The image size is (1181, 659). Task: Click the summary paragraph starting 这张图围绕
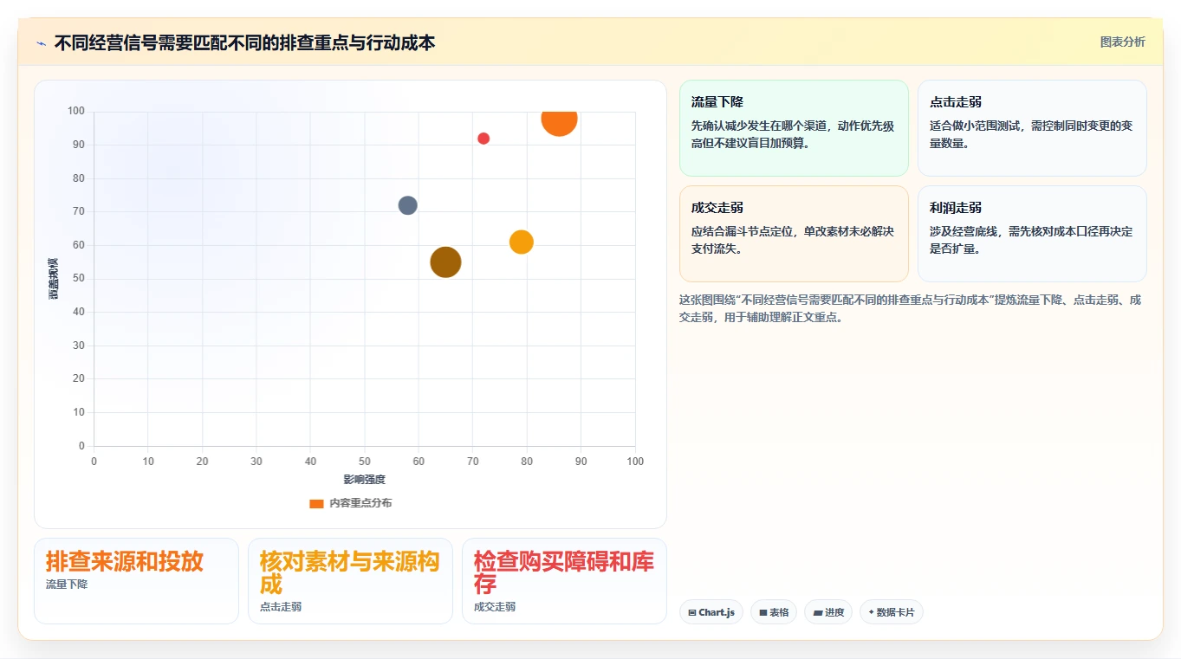tap(910, 308)
